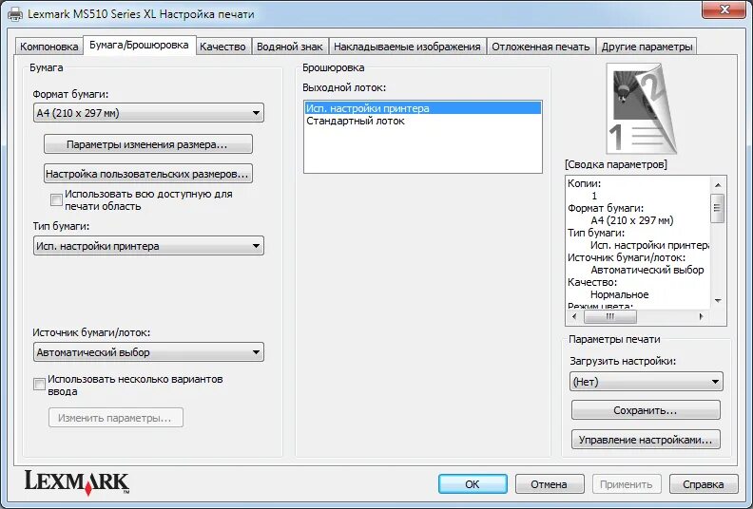Expand the Источник бумаги/лоток dropdown
The image size is (753, 509).
(148, 352)
